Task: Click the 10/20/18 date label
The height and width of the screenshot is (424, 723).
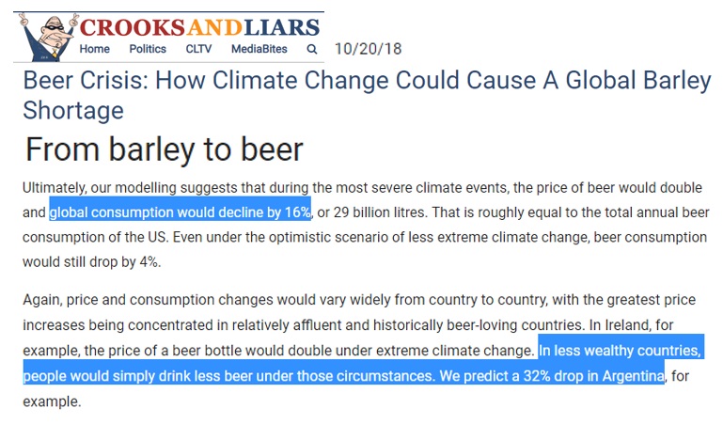Action: coord(368,49)
